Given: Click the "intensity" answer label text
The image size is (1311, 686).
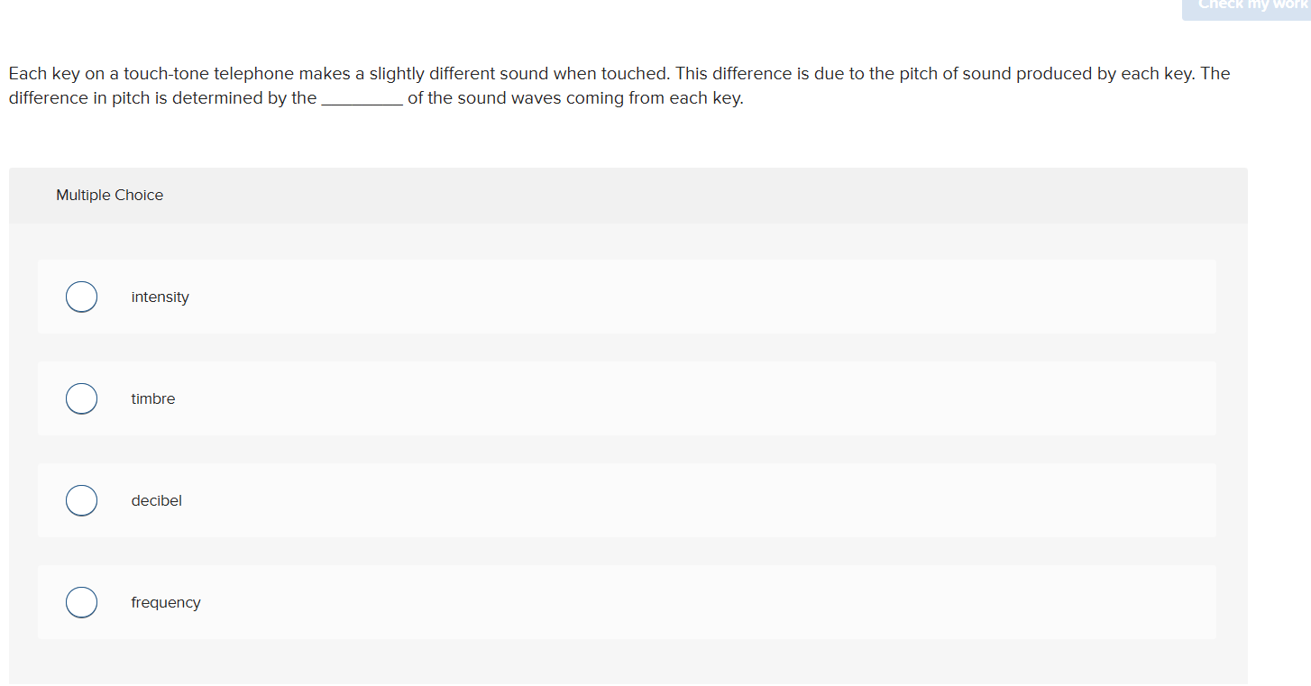Looking at the screenshot, I should tap(160, 297).
